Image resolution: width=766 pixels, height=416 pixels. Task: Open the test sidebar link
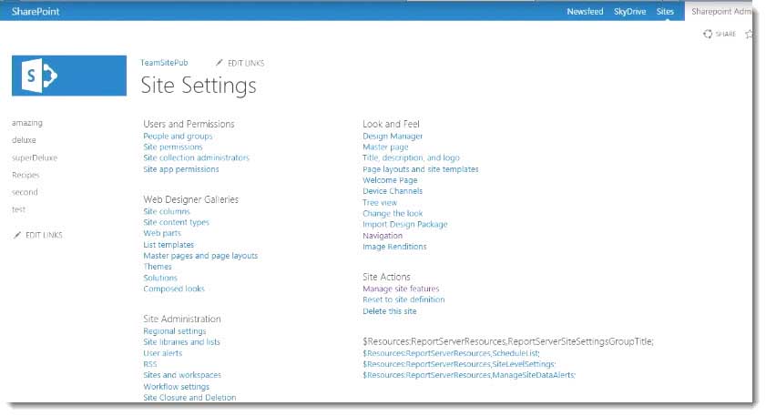pyautogui.click(x=18, y=209)
